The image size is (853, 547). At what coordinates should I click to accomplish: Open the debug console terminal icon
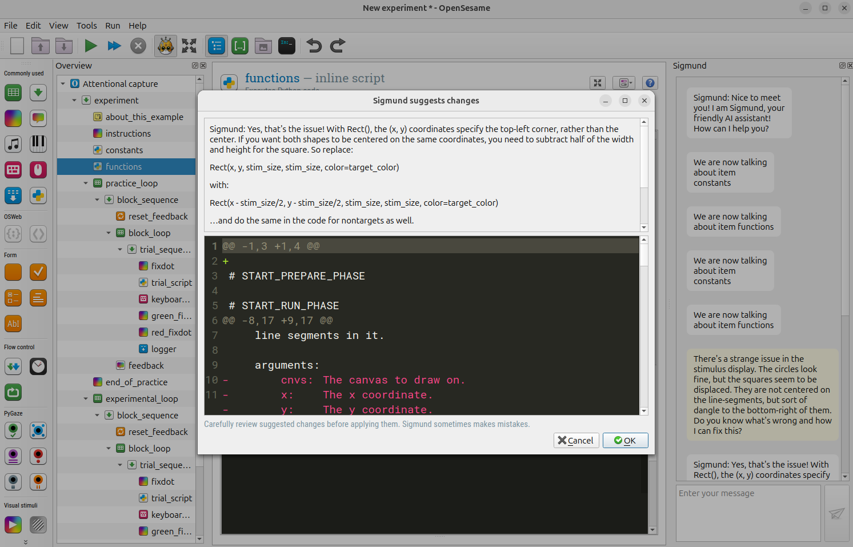[x=287, y=46]
